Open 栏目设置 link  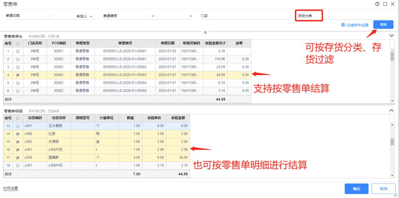10,189
